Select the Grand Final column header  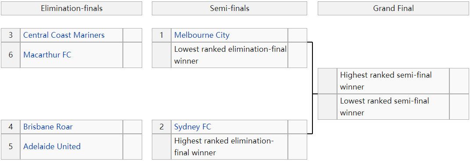(x=393, y=8)
